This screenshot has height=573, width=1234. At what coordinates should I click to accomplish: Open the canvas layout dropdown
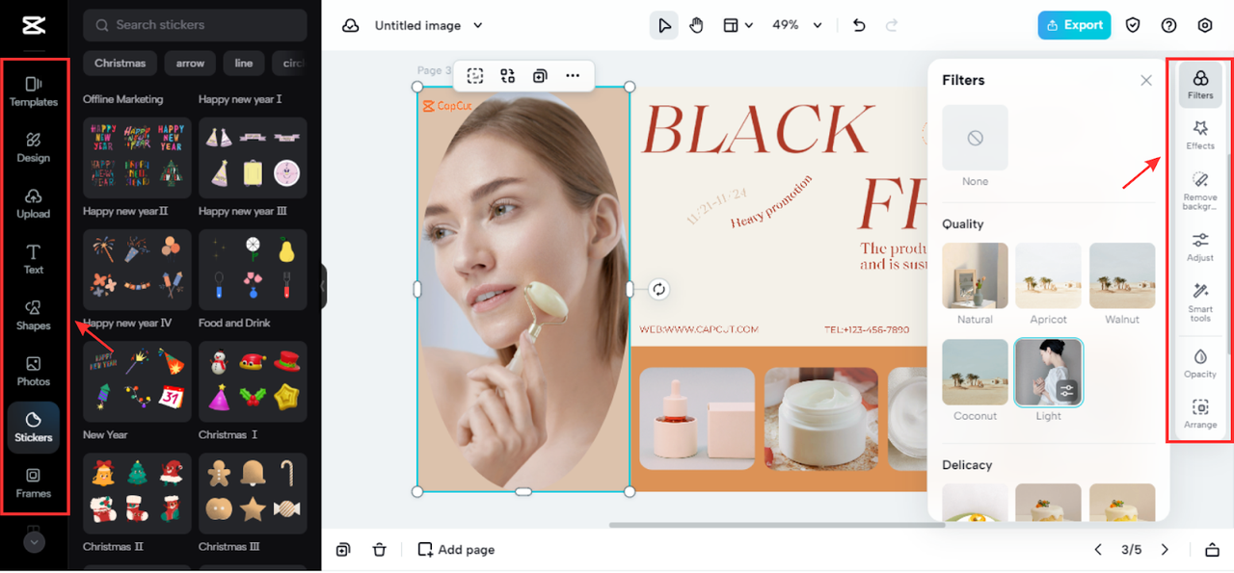[738, 26]
